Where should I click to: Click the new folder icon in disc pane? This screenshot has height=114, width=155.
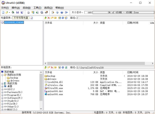pyautogui.click(x=52, y=18)
